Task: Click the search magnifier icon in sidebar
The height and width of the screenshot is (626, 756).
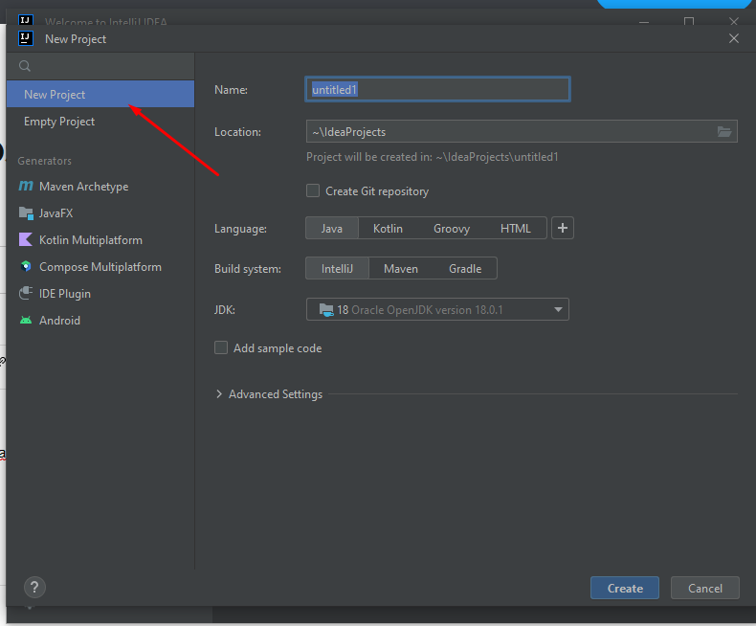Action: (x=25, y=66)
